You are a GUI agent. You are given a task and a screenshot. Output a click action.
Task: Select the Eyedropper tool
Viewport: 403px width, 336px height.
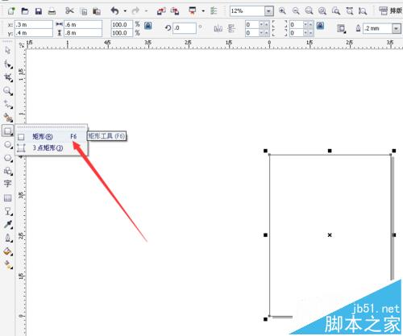pos(8,225)
